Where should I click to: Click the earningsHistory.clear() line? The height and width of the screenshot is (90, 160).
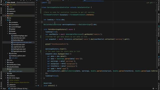[56, 49]
